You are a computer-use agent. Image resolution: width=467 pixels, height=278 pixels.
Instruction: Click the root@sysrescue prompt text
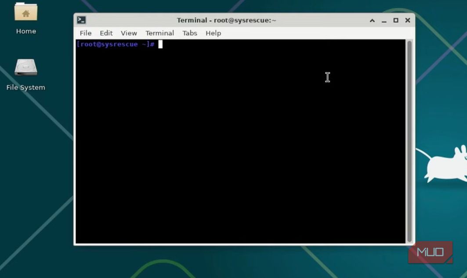tap(115, 44)
